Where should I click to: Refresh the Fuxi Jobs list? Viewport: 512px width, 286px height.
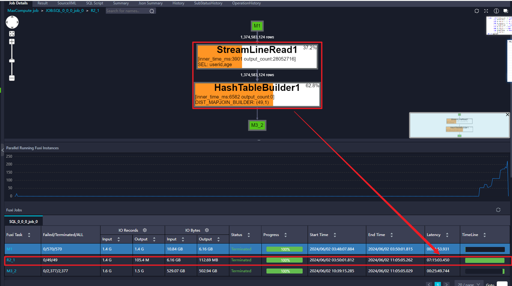[x=498, y=210]
